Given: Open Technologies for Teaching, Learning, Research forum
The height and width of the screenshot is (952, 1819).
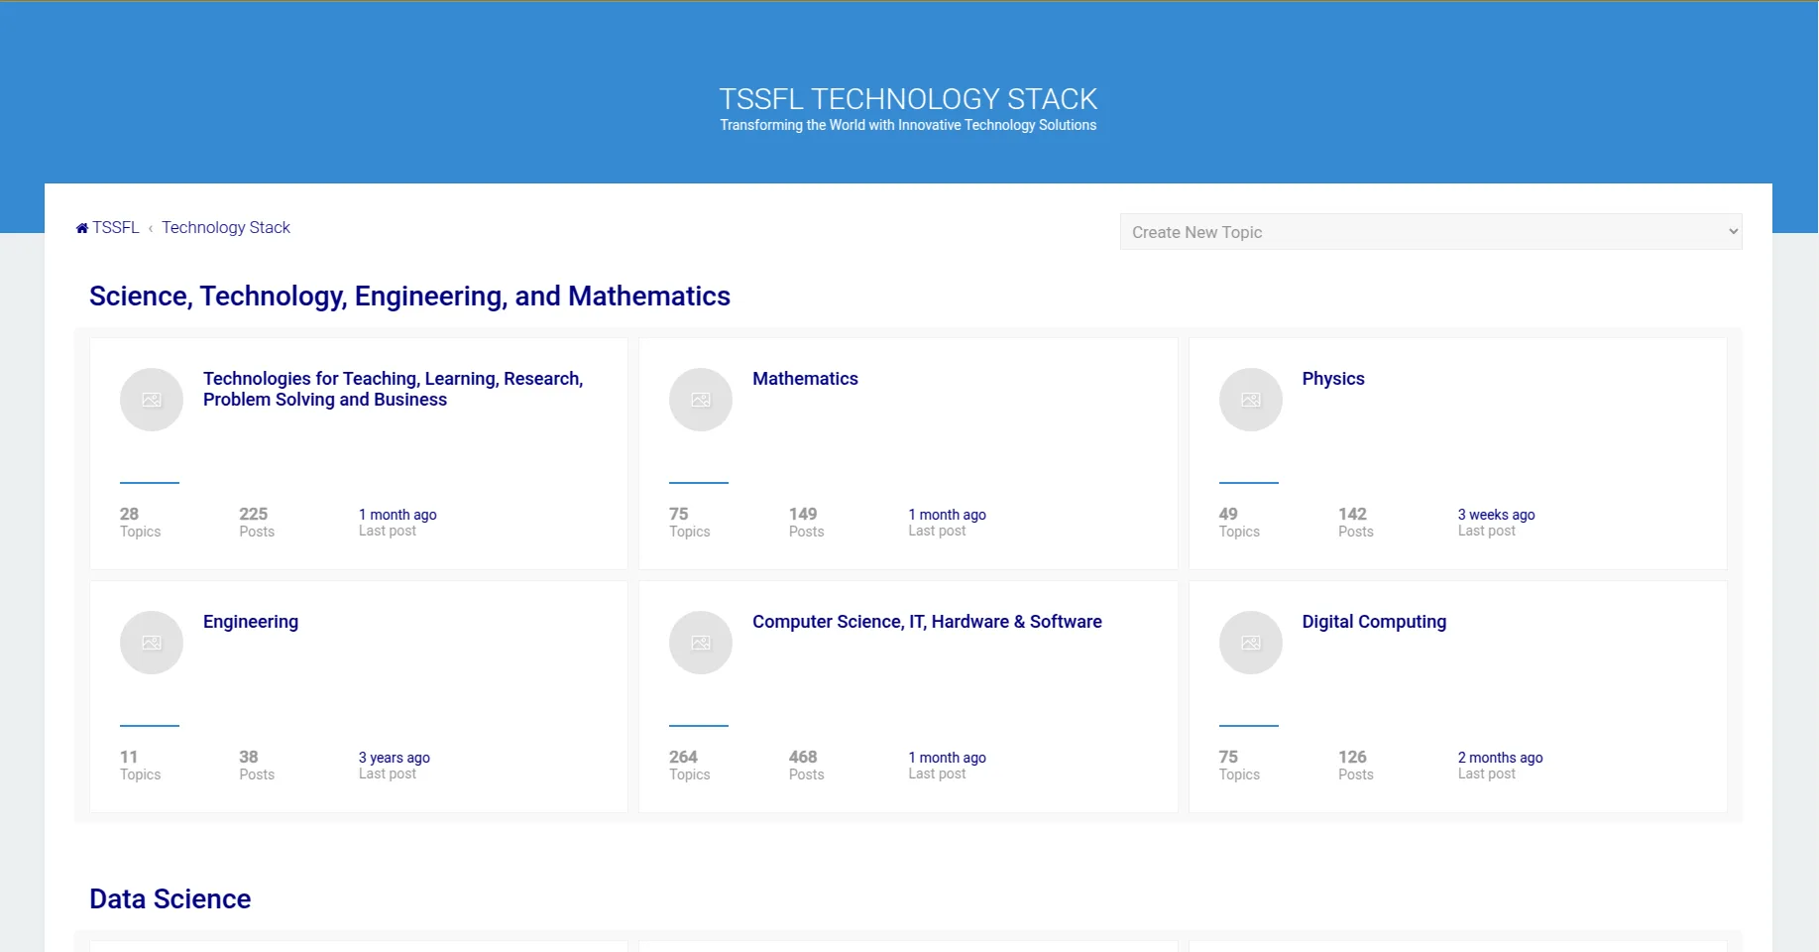Looking at the screenshot, I should click(393, 389).
